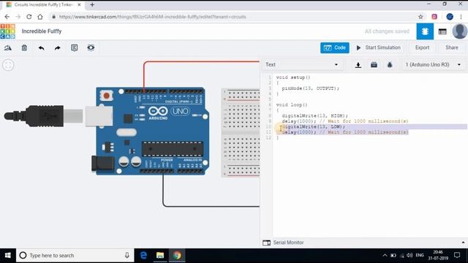Click the delete trash can icon
This screenshot has width=468, height=263.
24,47
